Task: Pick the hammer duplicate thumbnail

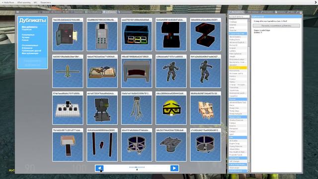Action: (x=68, y=145)
